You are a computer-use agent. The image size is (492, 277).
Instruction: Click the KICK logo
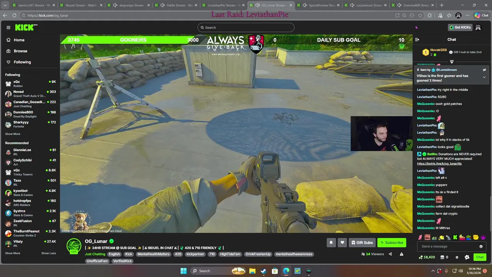click(25, 27)
